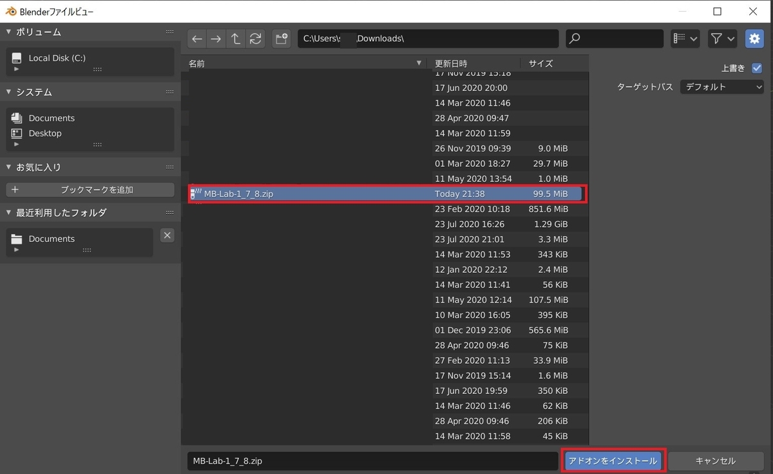Click the アドオンをインストール button
Screen dimensions: 773x474
[613, 461]
